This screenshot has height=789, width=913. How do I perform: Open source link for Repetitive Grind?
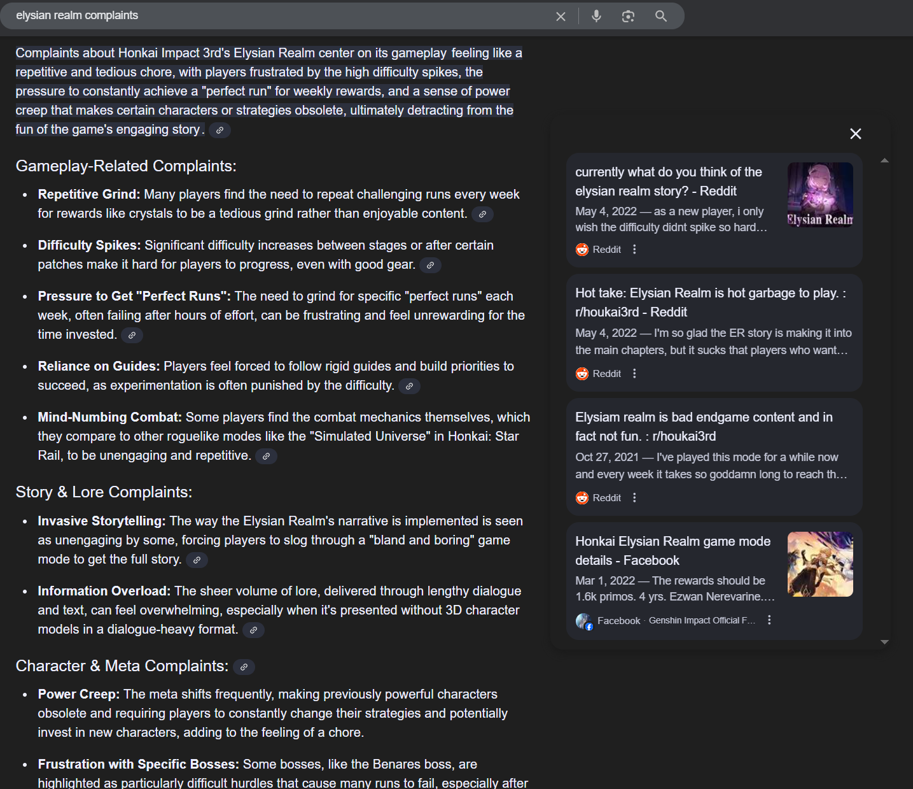[x=482, y=214]
